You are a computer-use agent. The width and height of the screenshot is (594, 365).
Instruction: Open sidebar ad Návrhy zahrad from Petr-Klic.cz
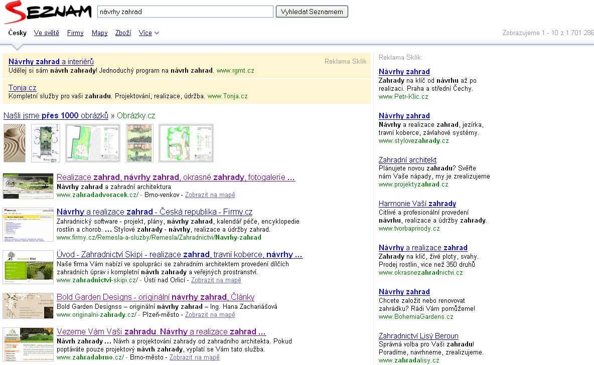[404, 72]
